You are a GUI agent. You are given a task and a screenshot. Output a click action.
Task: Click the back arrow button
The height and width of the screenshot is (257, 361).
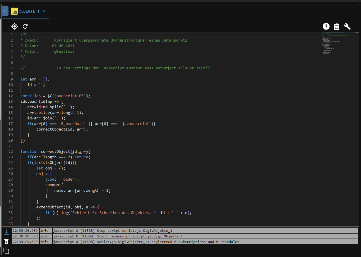click(5, 11)
